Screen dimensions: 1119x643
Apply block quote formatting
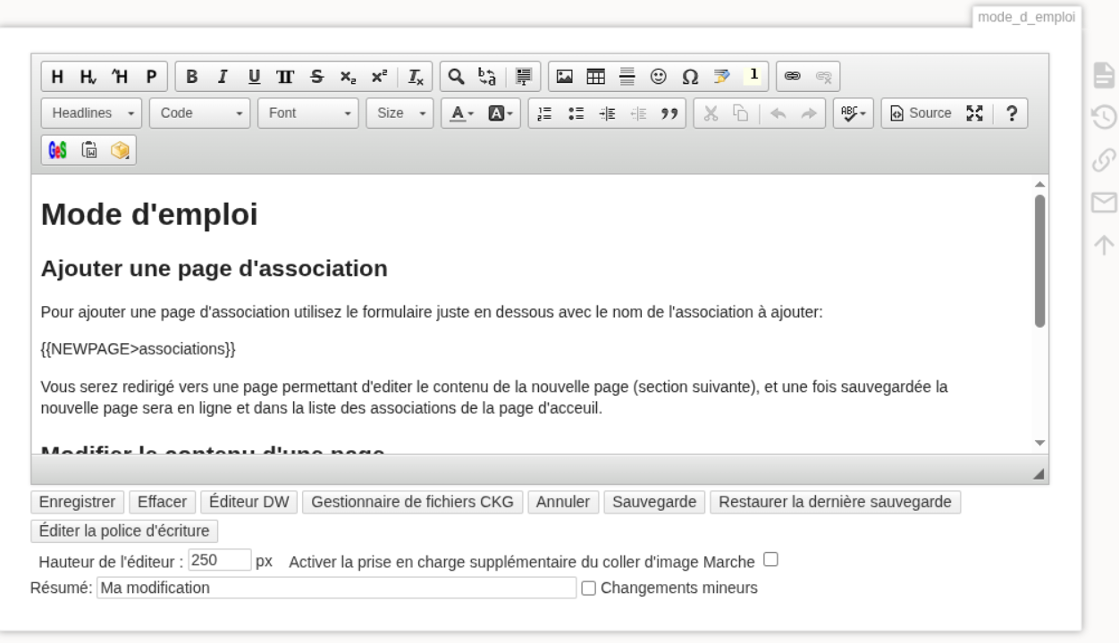click(668, 114)
